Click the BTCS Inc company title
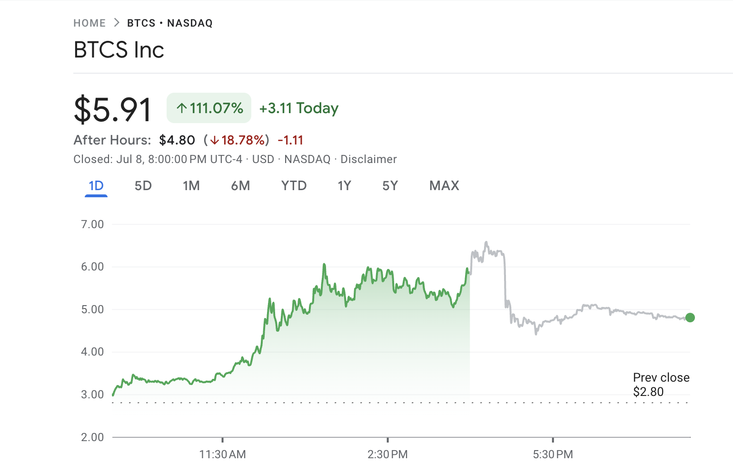Screen dimensions: 733x472 (x=119, y=49)
